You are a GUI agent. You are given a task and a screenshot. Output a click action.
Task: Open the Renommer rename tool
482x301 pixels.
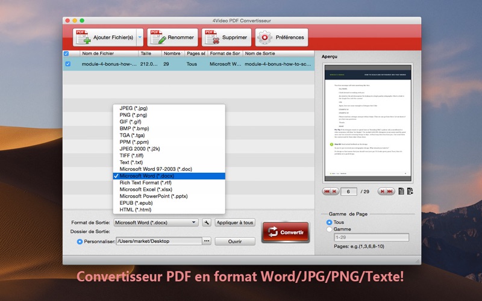172,37
